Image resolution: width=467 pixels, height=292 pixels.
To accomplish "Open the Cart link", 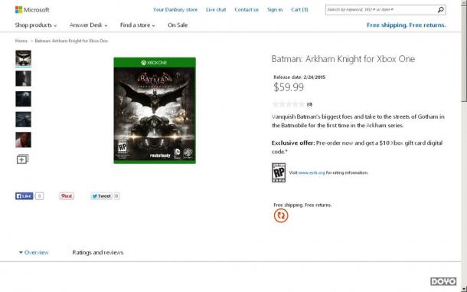I will pyautogui.click(x=299, y=9).
